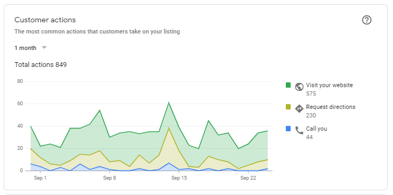This screenshot has height=195, width=393.
Task: Click the blue Call you swatch
Action: click(288, 129)
